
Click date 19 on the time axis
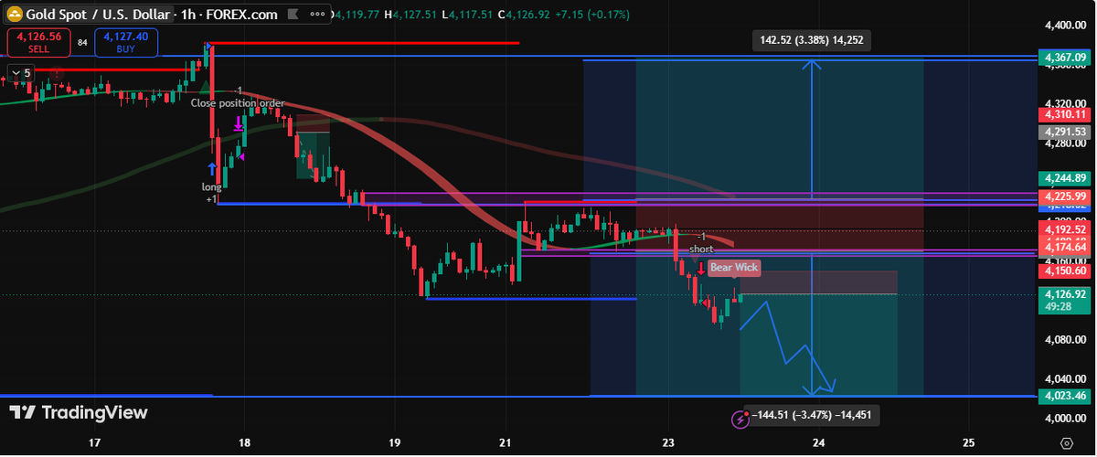coord(394,441)
